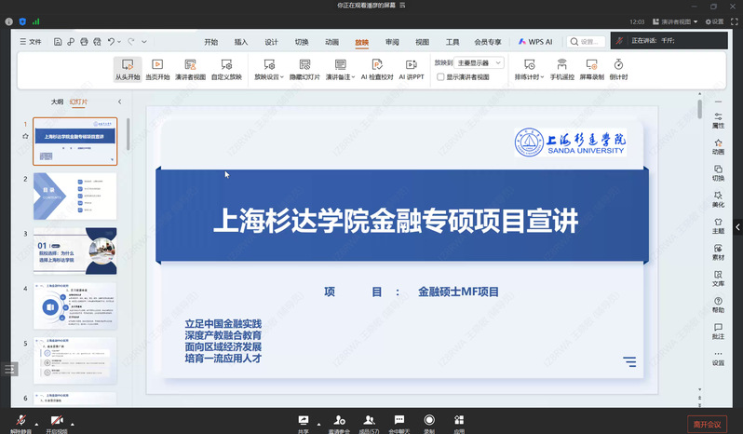Viewport: 743px width, 434px height.
Task: Turn on the camera (开启视频)
Action: tap(57, 424)
